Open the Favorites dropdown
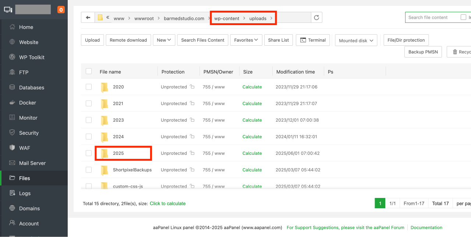Viewport: 471px width, 237px height. [x=246, y=40]
